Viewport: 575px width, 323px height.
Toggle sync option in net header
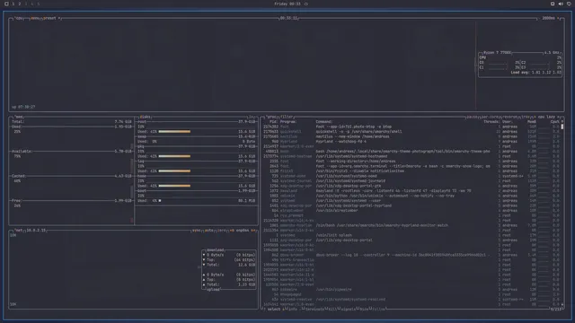(x=197, y=231)
